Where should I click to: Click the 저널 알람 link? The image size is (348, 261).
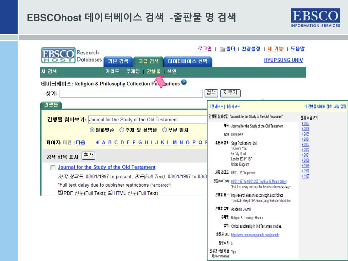(x=340, y=106)
